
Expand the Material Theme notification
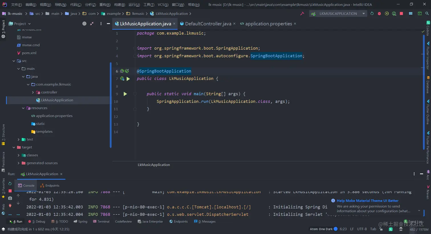[419, 211]
